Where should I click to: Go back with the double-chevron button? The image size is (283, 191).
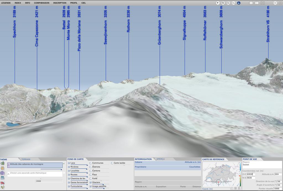(275, 3)
